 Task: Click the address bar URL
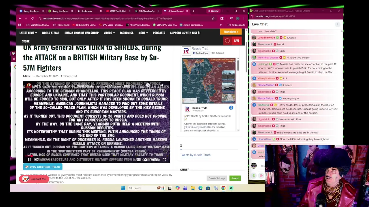pos(108,18)
